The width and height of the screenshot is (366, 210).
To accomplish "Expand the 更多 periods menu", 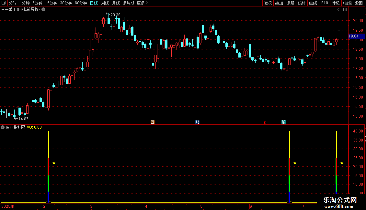I will pyautogui.click(x=143, y=3).
